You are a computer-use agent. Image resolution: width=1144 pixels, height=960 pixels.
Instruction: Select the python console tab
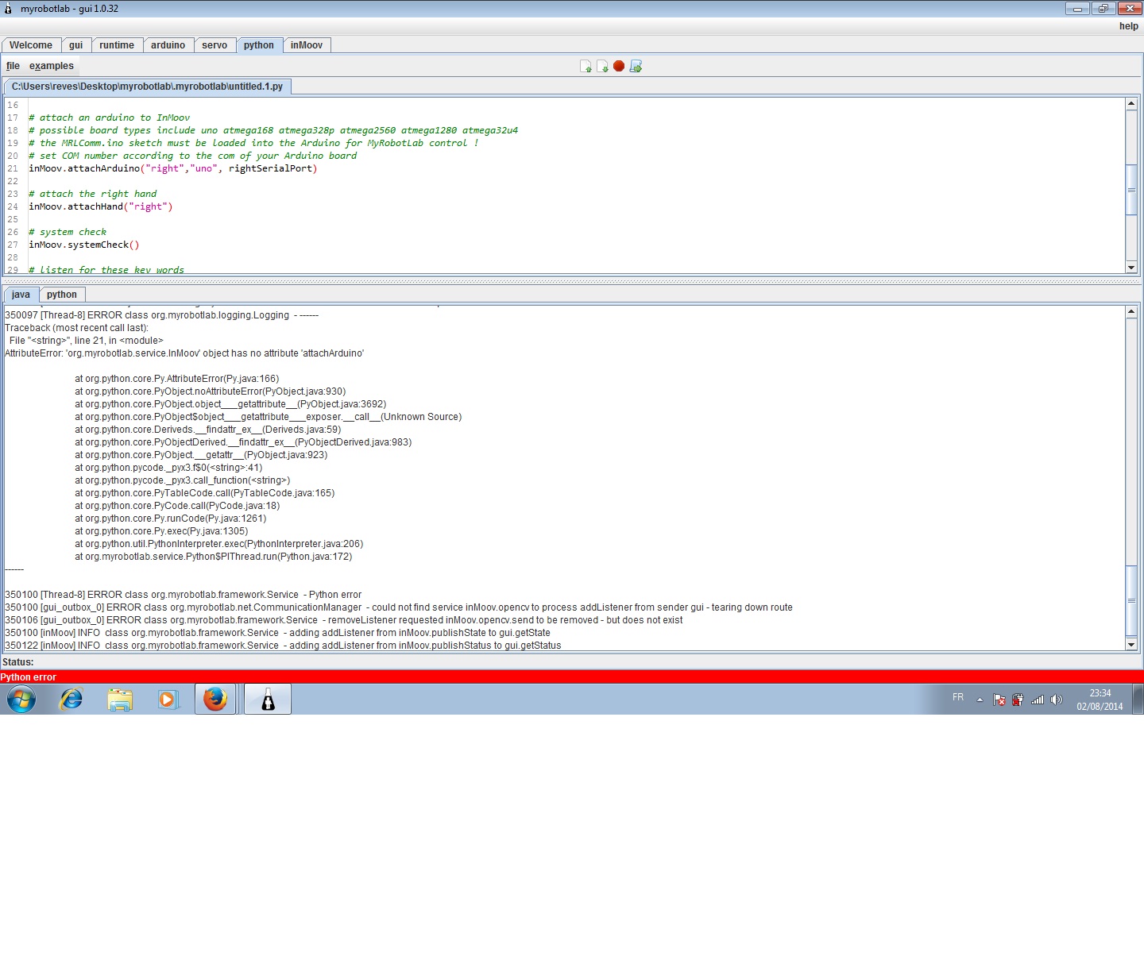point(62,295)
